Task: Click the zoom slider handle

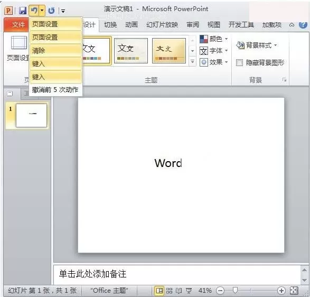Action: [x=235, y=290]
